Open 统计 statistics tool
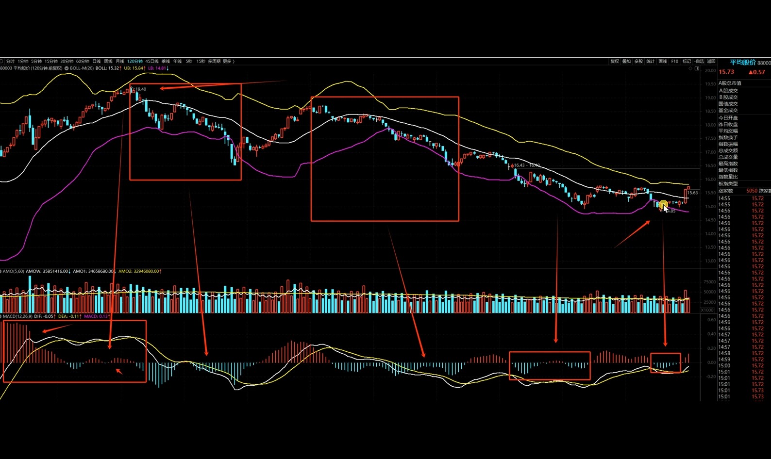 click(651, 61)
